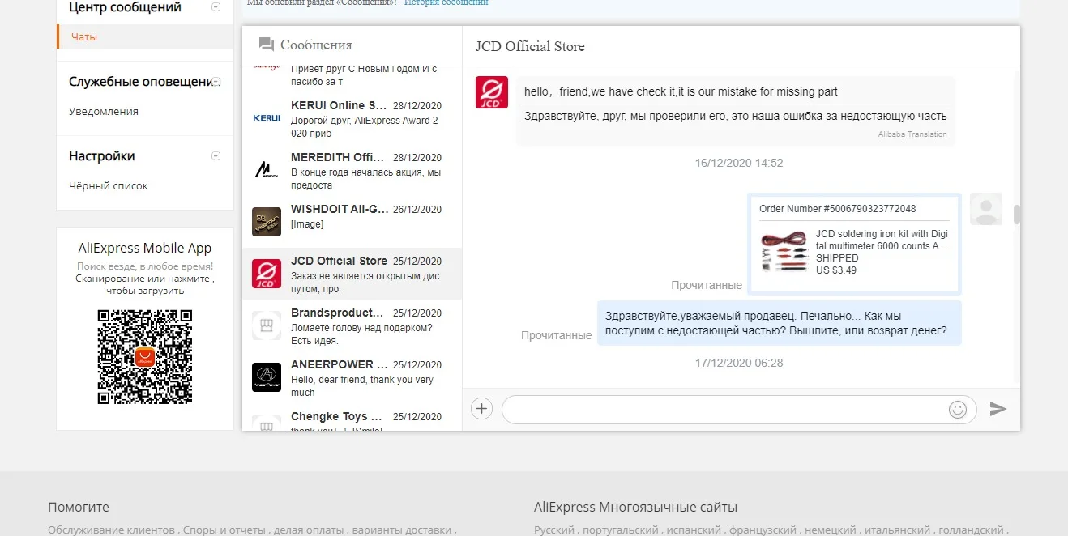1068x536 pixels.
Task: Click the Сообщения chat bubble icon
Action: pos(266,45)
